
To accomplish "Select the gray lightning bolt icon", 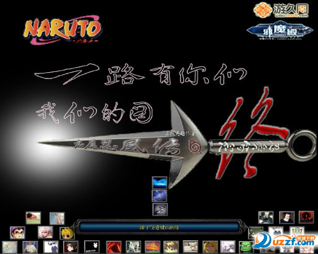I will coord(160,210).
